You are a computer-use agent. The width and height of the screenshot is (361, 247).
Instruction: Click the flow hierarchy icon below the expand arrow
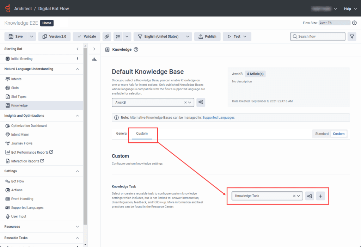pos(94,60)
